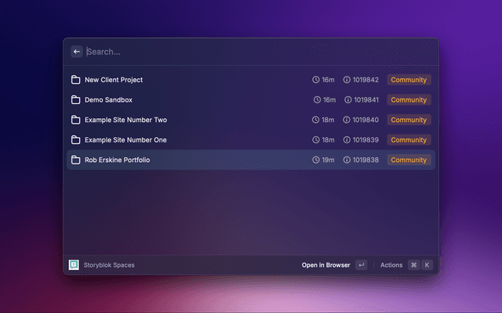
Task: Open Rob Erskine Portfolio space
Action: [x=117, y=160]
